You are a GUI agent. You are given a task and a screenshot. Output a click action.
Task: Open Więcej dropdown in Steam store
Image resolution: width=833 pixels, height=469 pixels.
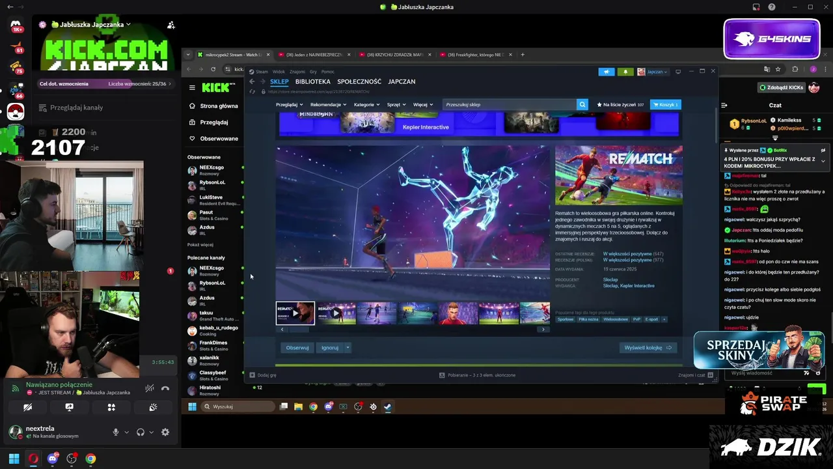coord(422,104)
